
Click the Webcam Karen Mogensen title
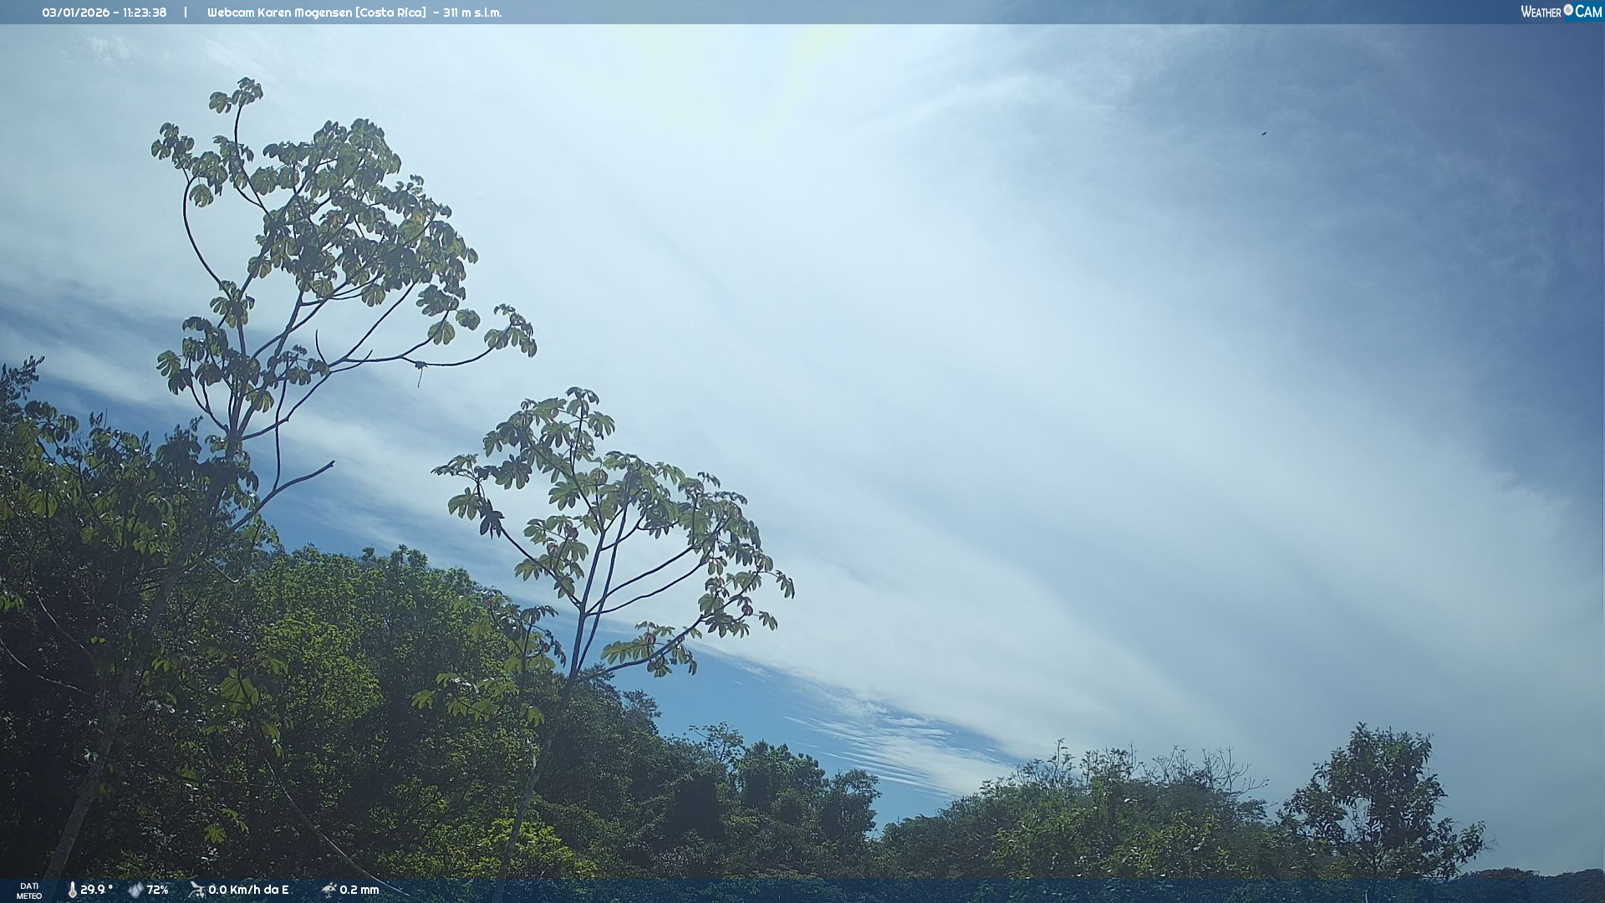(281, 13)
